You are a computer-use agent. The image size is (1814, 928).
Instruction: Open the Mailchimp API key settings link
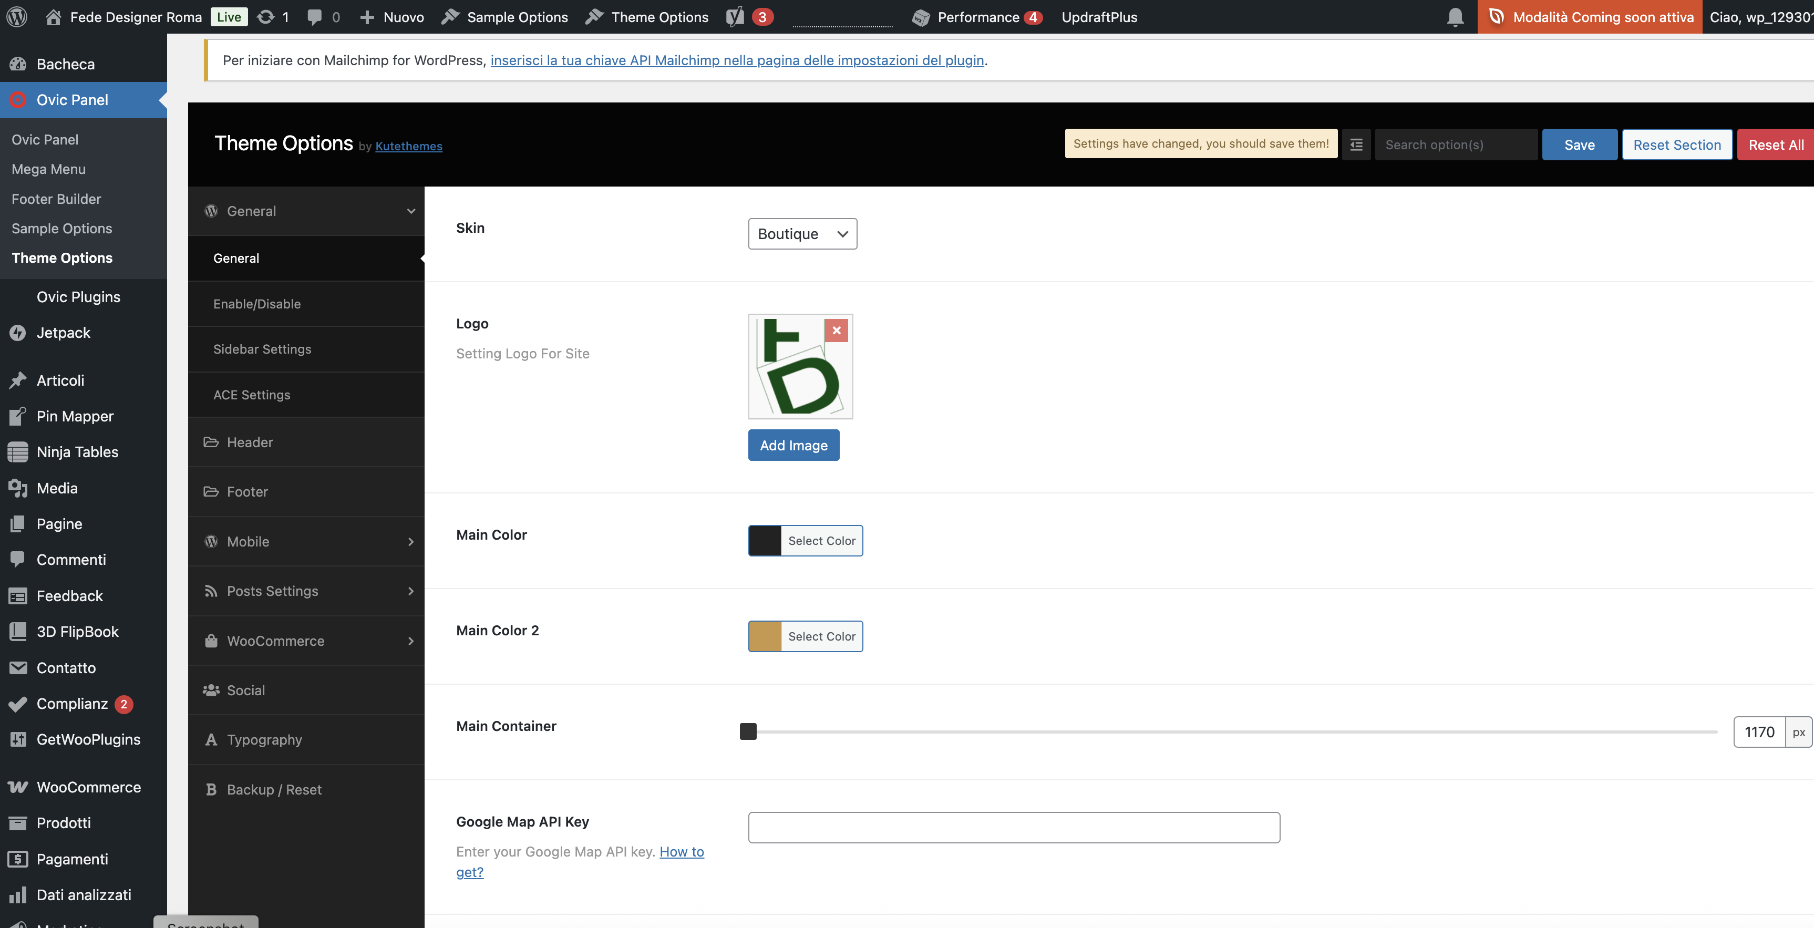(737, 60)
